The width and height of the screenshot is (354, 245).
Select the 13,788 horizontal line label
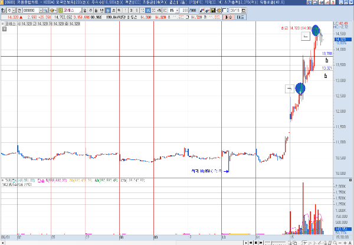click(327, 54)
